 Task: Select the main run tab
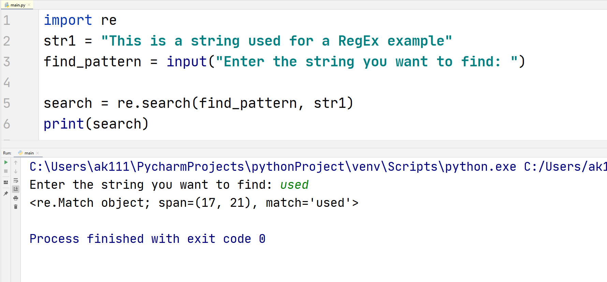(x=29, y=153)
